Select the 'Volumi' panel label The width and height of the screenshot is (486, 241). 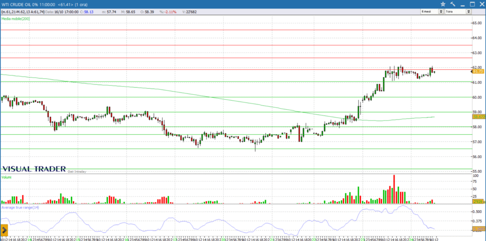tap(7, 177)
